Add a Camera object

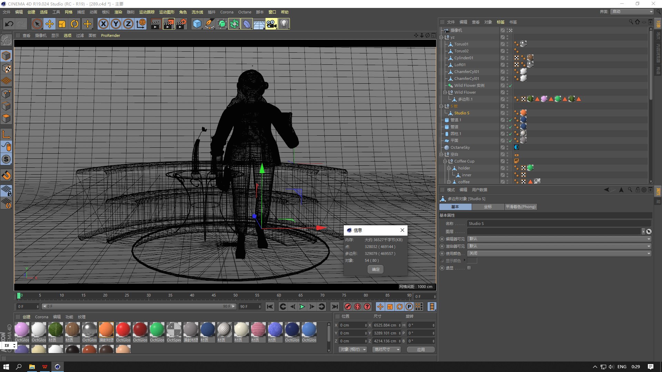click(271, 24)
